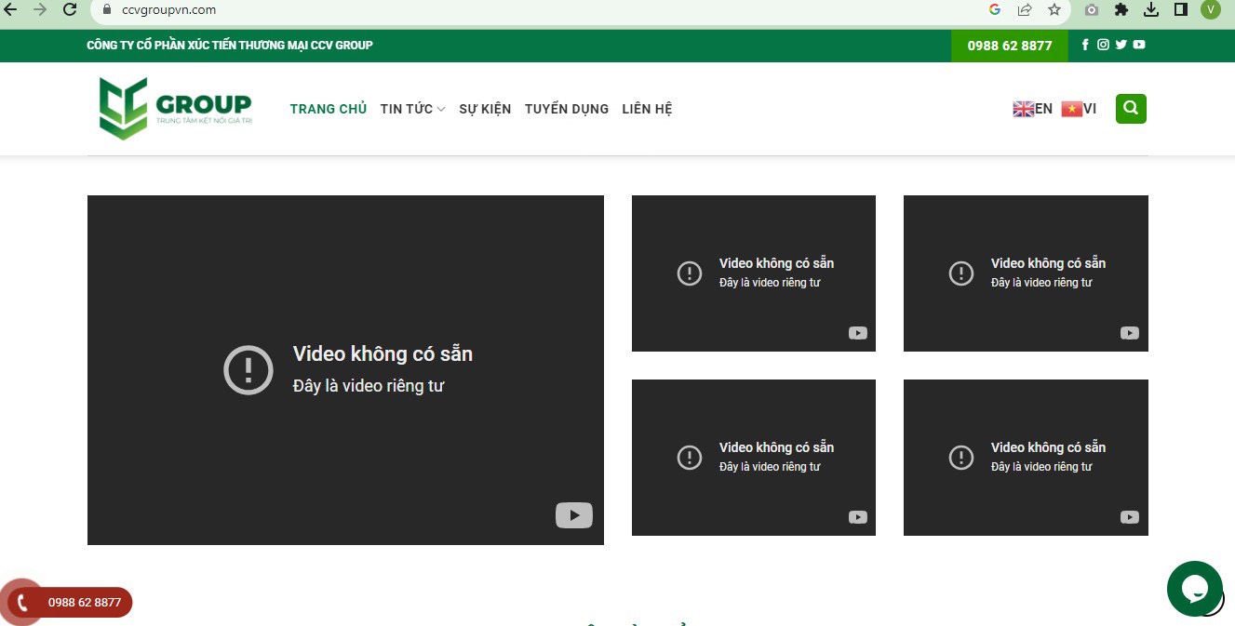Screen dimensions: 1235x626
Task: Switch site language to Vietnamese (VI)
Action: [1079, 109]
